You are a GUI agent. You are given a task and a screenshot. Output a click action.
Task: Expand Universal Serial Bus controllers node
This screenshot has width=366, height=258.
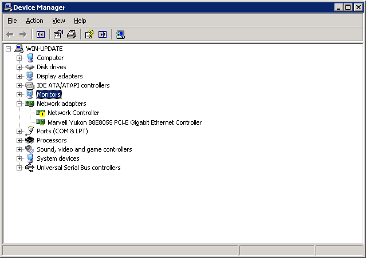pyautogui.click(x=19, y=168)
